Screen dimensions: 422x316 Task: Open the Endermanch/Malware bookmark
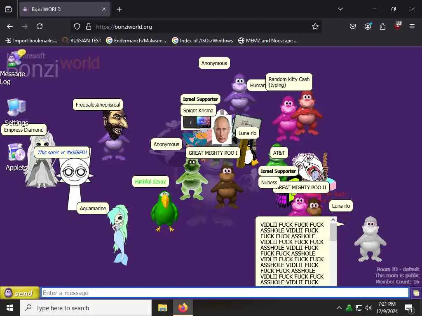click(136, 41)
